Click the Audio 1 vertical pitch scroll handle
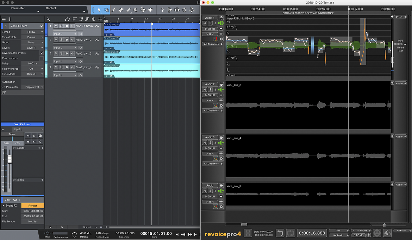 392,60
